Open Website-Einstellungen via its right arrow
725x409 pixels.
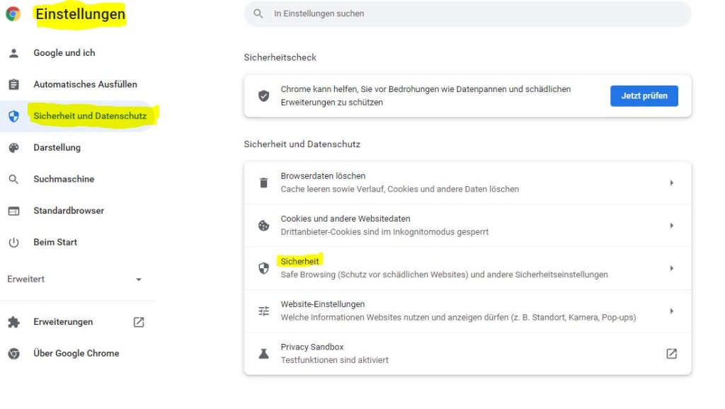(671, 311)
